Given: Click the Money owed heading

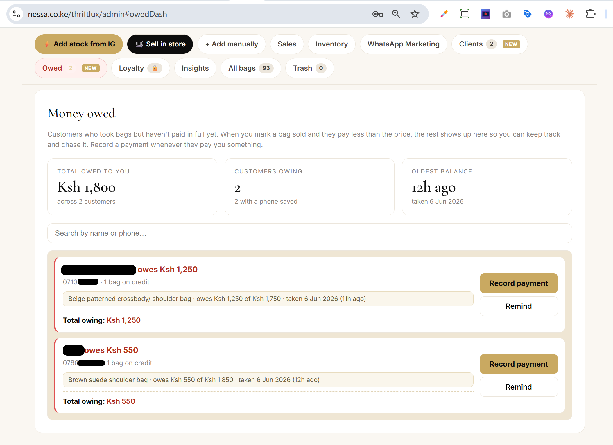Looking at the screenshot, I should (82, 114).
